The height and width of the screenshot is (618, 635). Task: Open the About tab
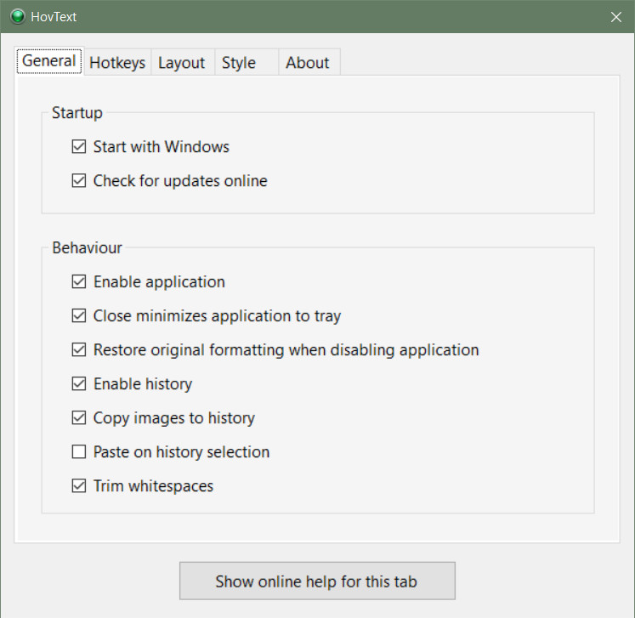(309, 63)
